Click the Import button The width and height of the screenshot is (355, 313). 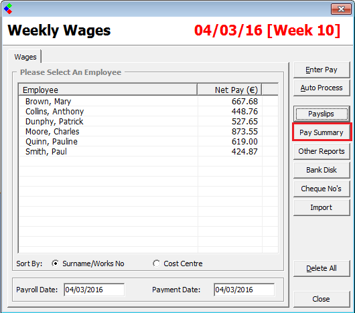tap(322, 207)
